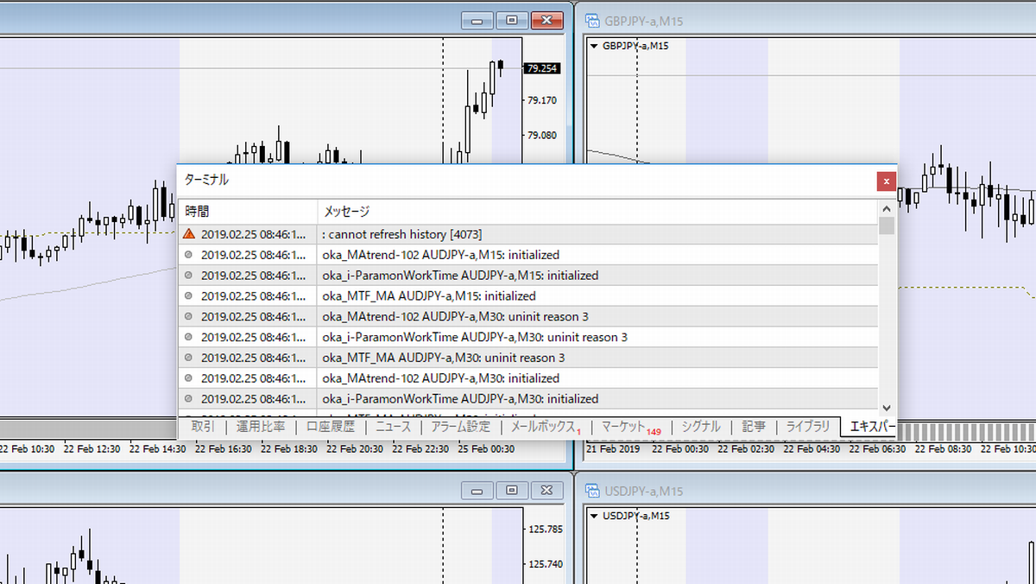Switch to the 取引 tab
Screen dimensions: 1036x584
click(203, 427)
